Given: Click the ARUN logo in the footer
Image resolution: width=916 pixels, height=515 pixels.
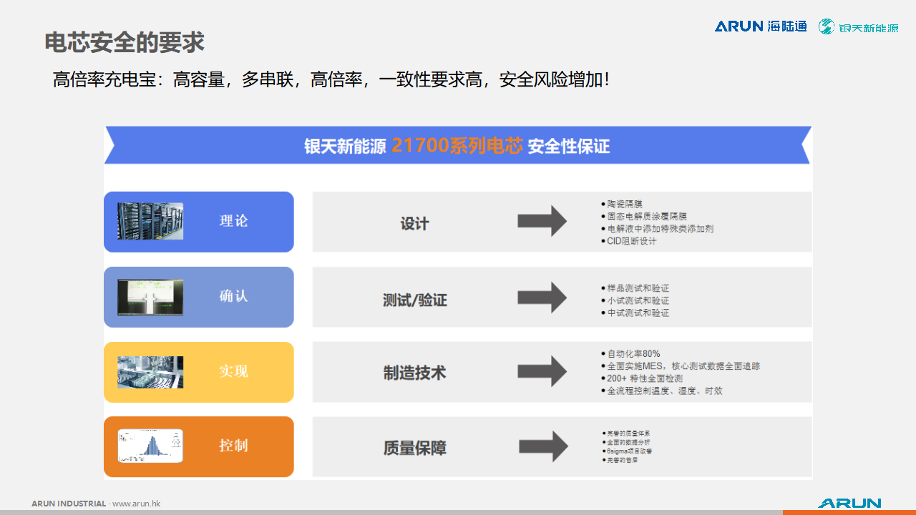Looking at the screenshot, I should click(x=849, y=504).
